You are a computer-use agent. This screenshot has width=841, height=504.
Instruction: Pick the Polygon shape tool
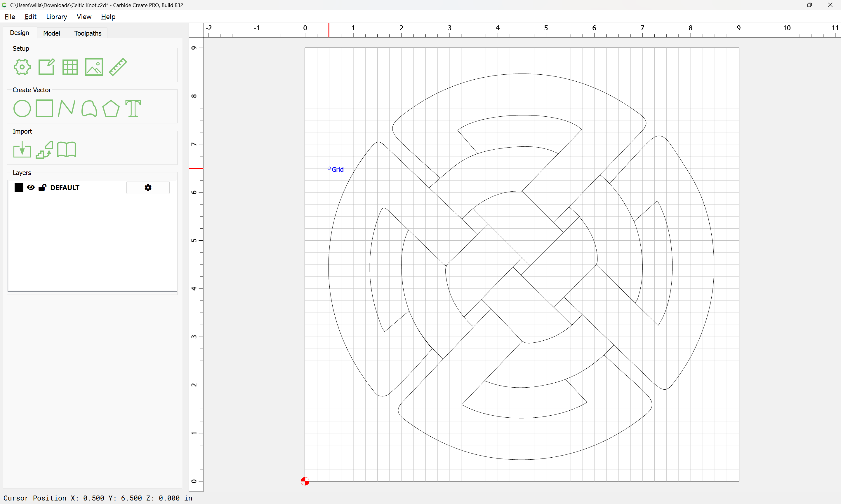(111, 108)
